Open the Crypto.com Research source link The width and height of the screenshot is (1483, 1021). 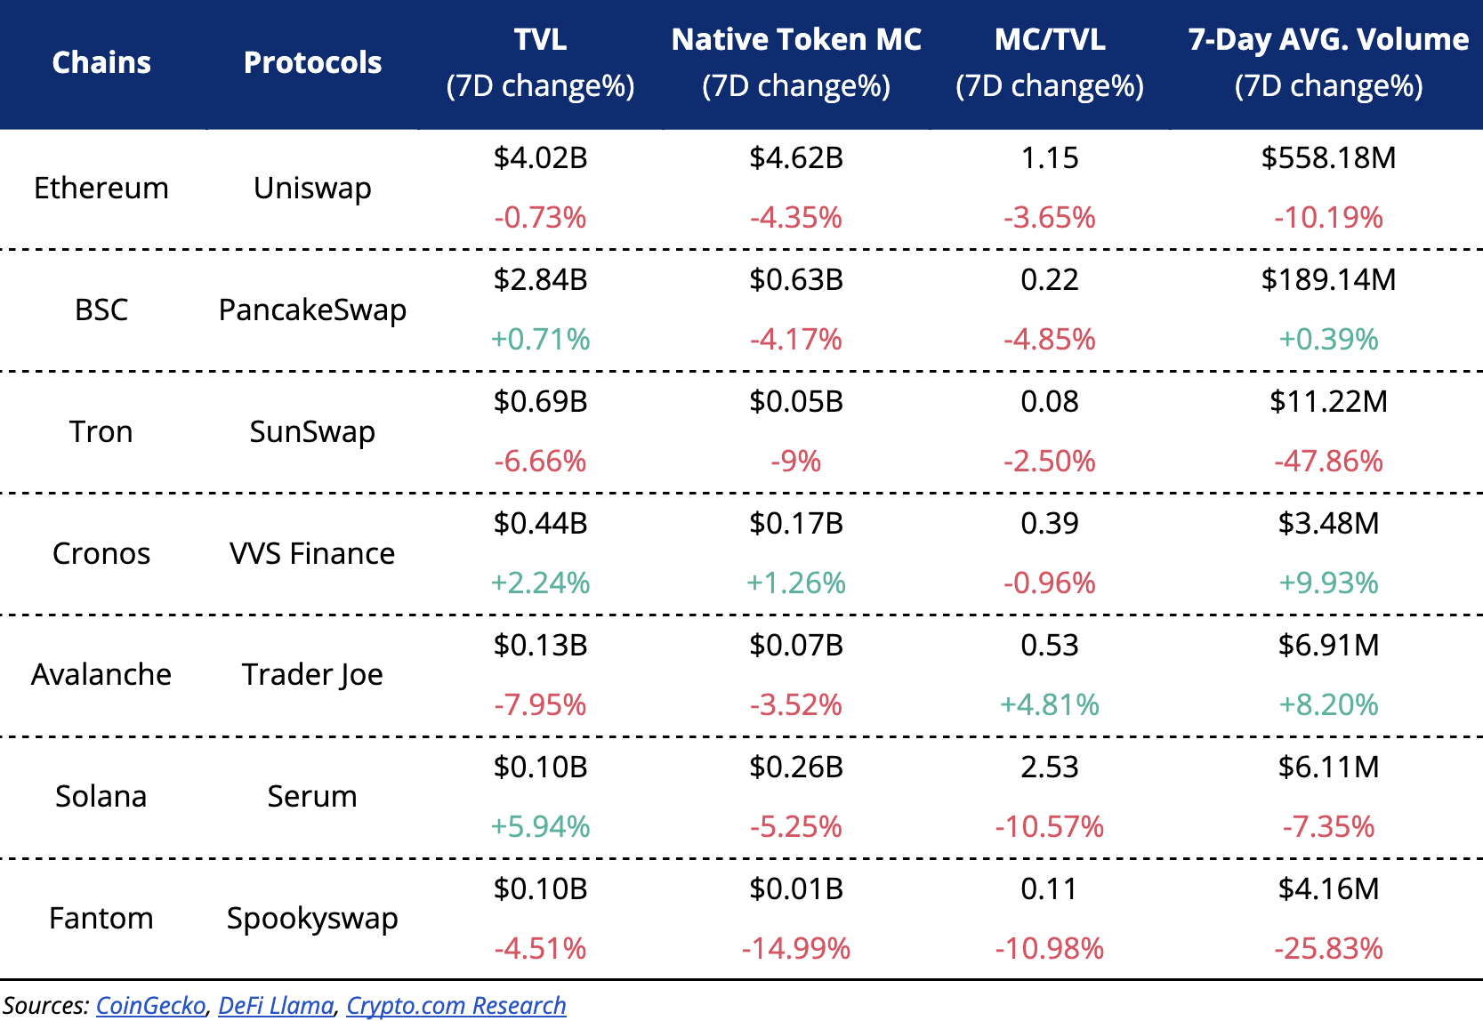(x=455, y=1005)
